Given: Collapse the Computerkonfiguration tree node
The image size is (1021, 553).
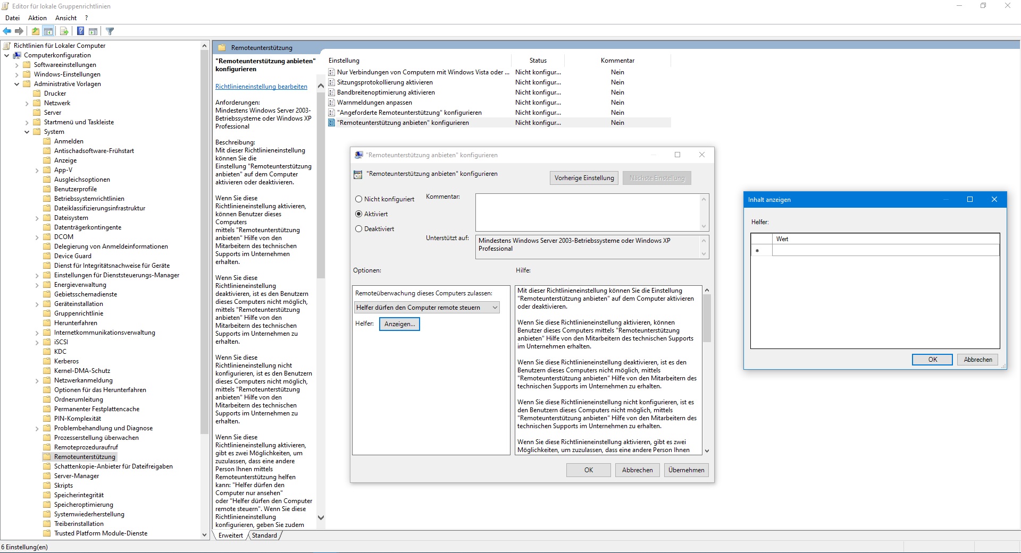Looking at the screenshot, I should click(x=6, y=55).
